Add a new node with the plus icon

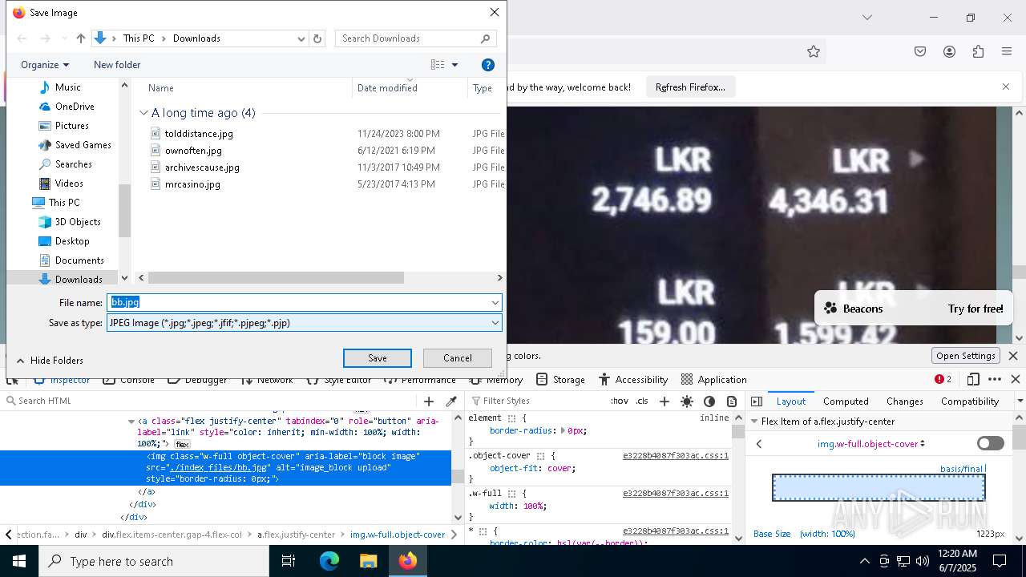coord(429,401)
